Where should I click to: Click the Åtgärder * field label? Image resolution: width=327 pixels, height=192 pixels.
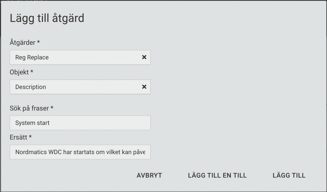click(x=24, y=43)
